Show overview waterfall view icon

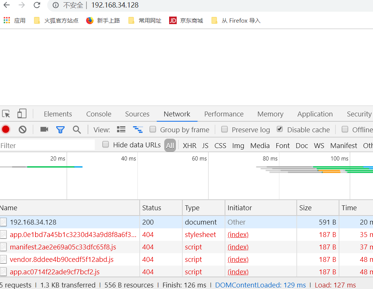(x=138, y=129)
